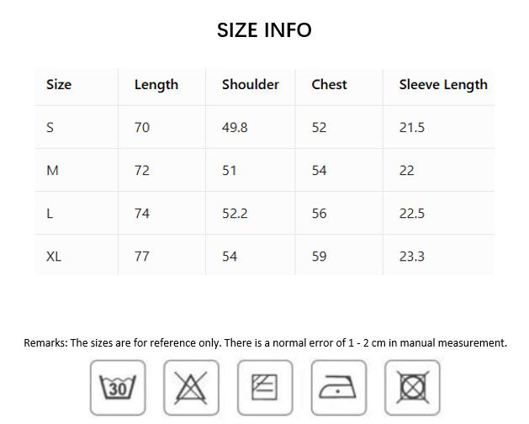Click the Chest column header
The height and width of the screenshot is (424, 529).
(329, 84)
